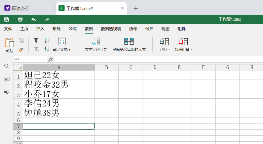This screenshot has width=263, height=144.
Task: Click the 粘贴 label button
Action: click(9, 51)
